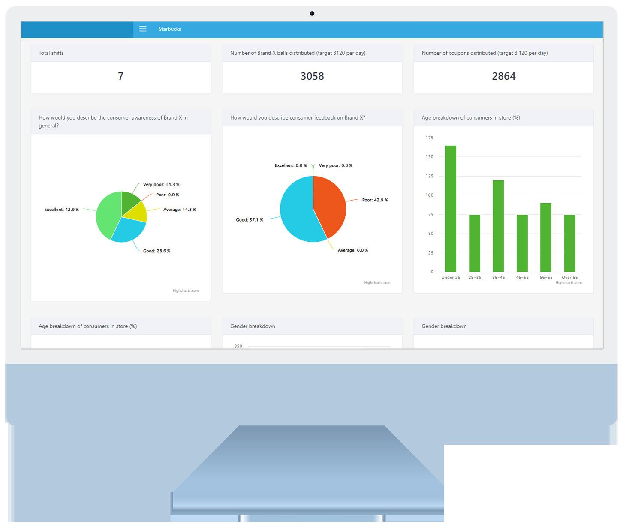Click the Starbucks title in header
623x530 pixels.
pyautogui.click(x=170, y=29)
